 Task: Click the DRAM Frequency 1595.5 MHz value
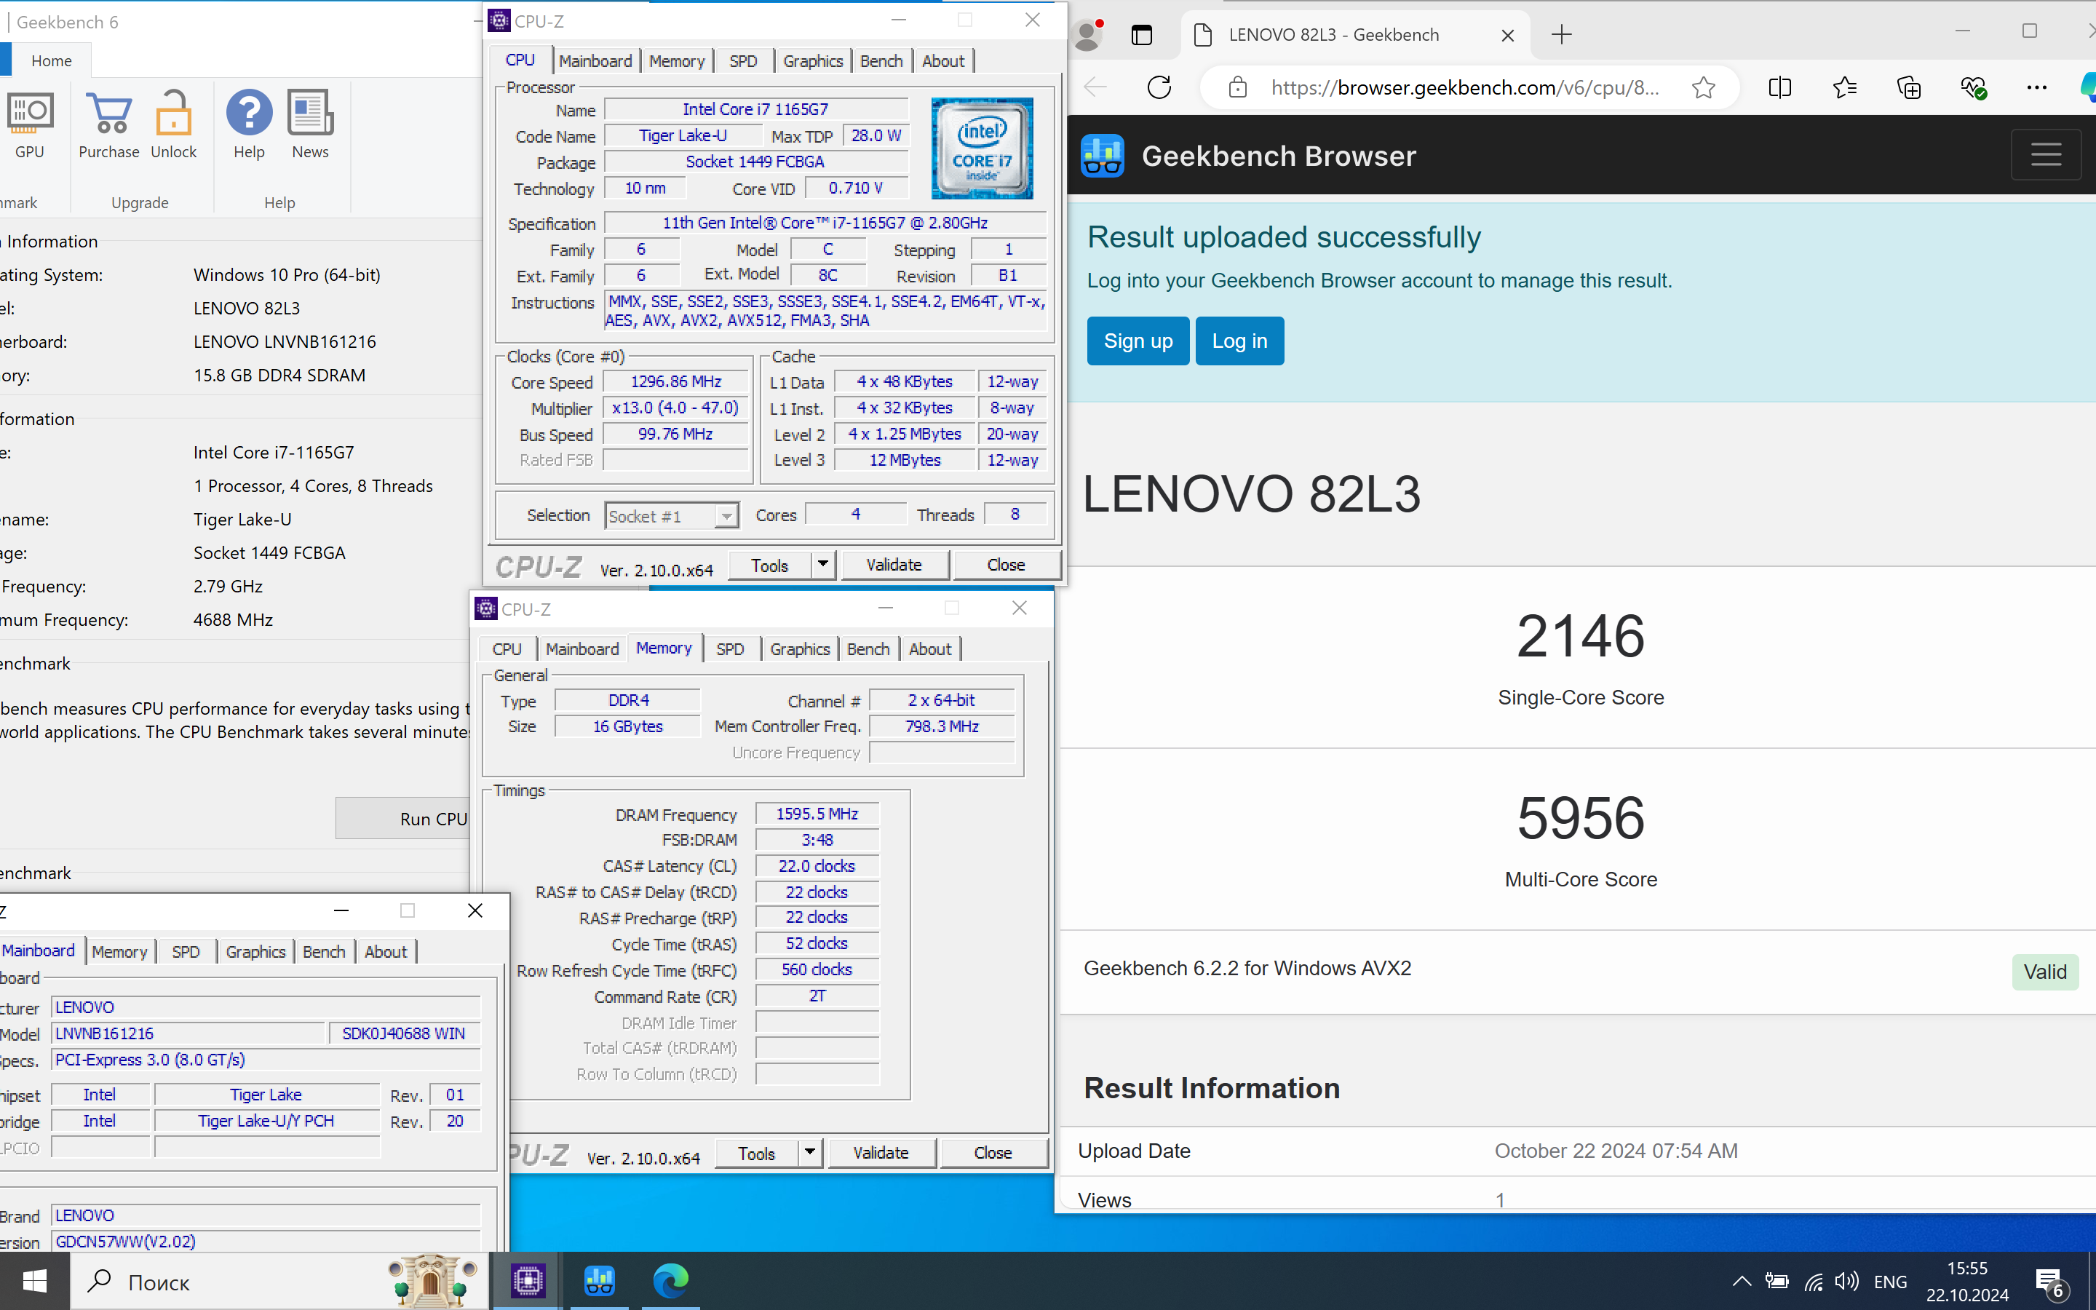click(x=817, y=814)
